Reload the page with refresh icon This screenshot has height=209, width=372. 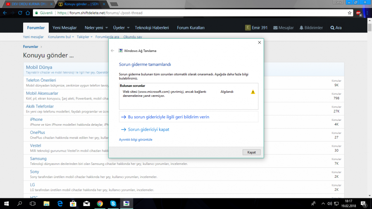[20, 13]
